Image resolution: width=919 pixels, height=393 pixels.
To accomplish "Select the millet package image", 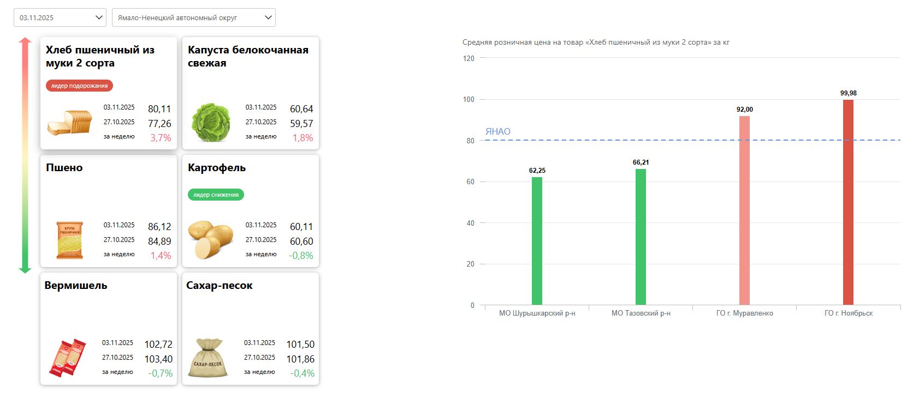I will pyautogui.click(x=69, y=240).
